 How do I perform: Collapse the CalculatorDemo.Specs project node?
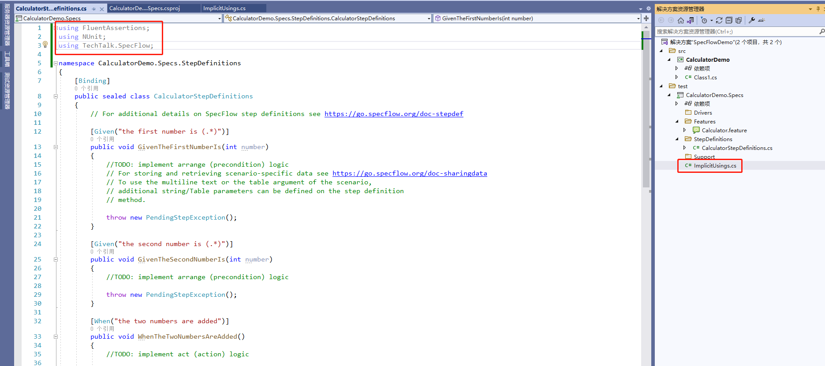point(669,95)
